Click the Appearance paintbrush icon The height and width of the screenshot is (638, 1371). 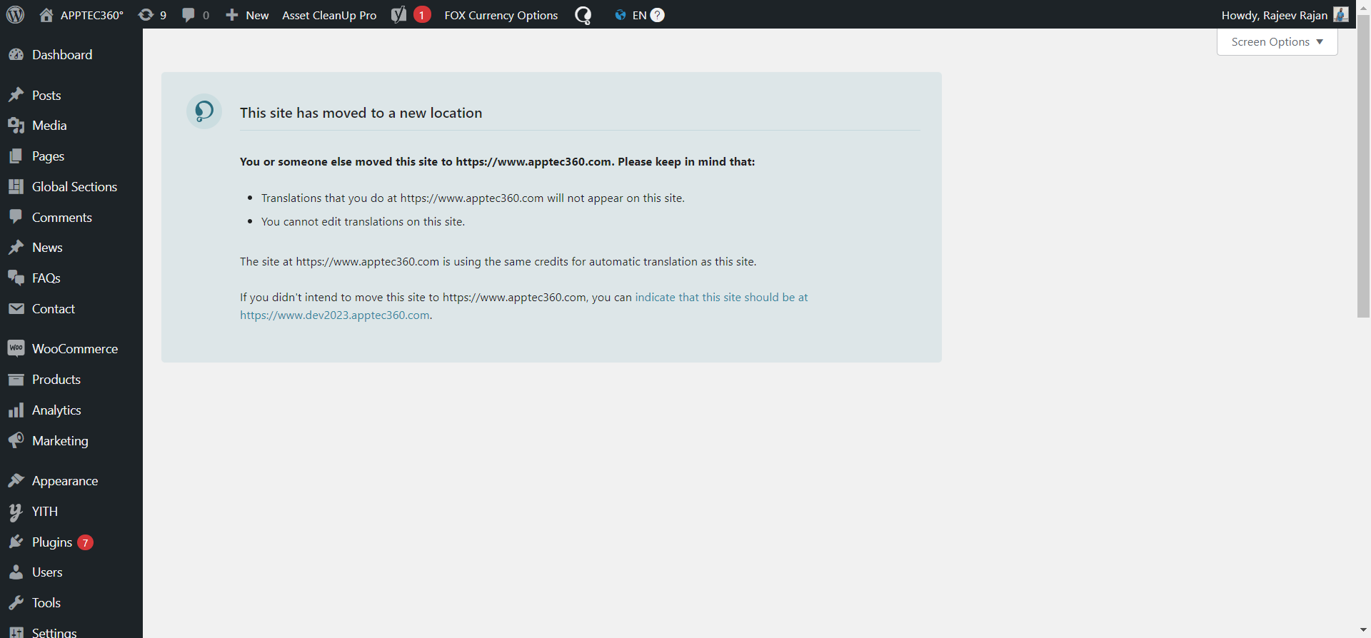16,481
